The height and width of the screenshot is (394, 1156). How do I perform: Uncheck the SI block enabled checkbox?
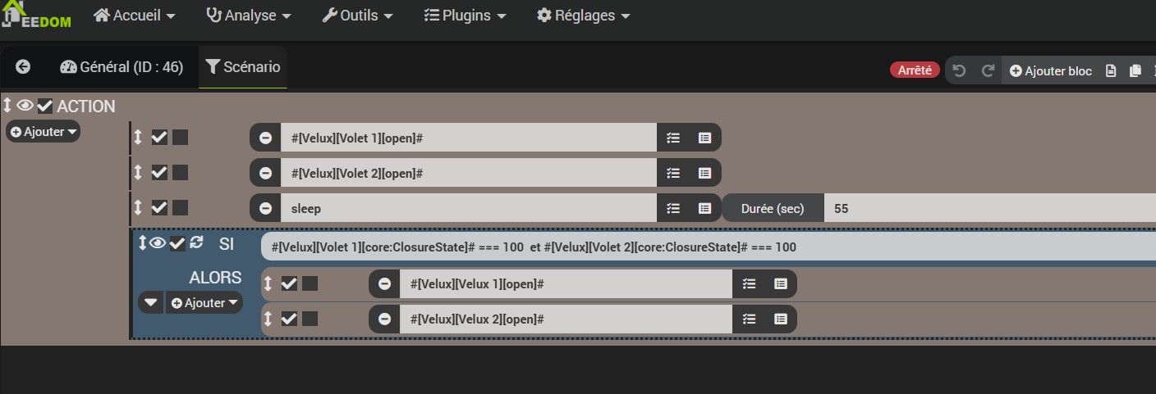coord(177,243)
